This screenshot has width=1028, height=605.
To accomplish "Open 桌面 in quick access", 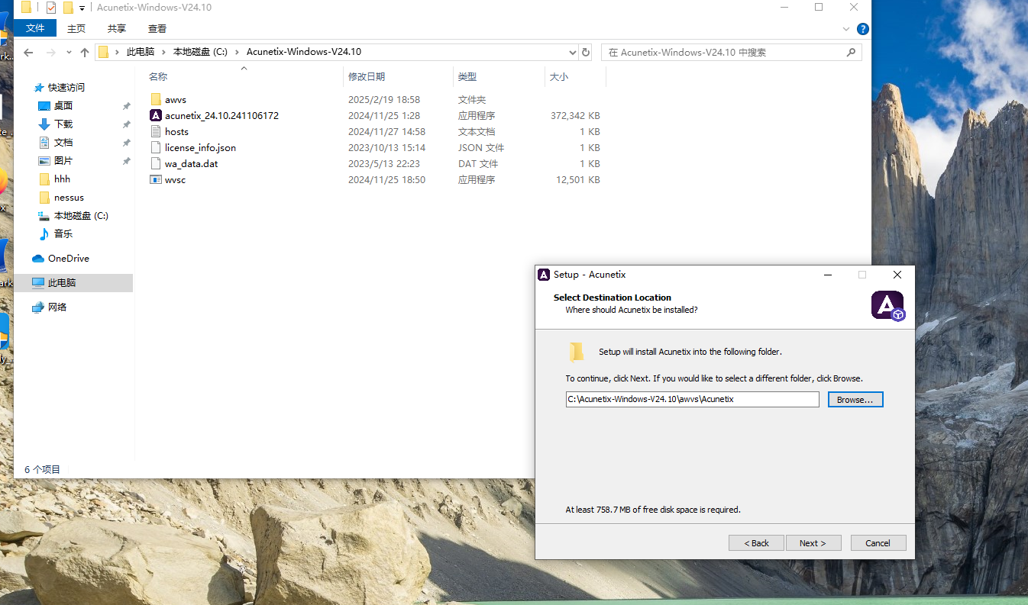I will tap(63, 106).
